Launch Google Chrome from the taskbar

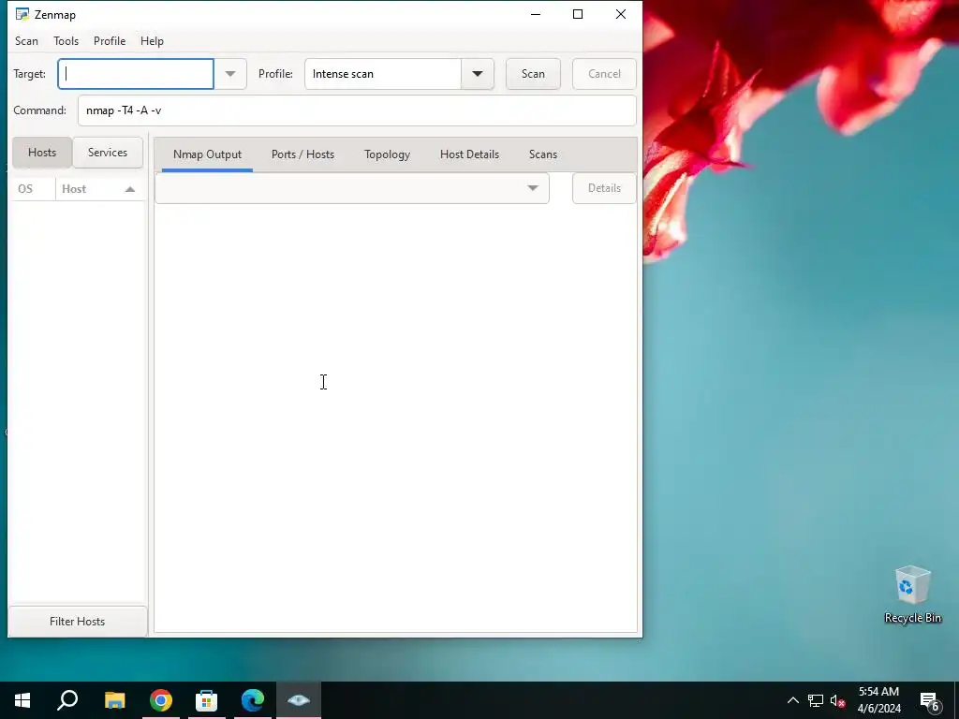161,700
